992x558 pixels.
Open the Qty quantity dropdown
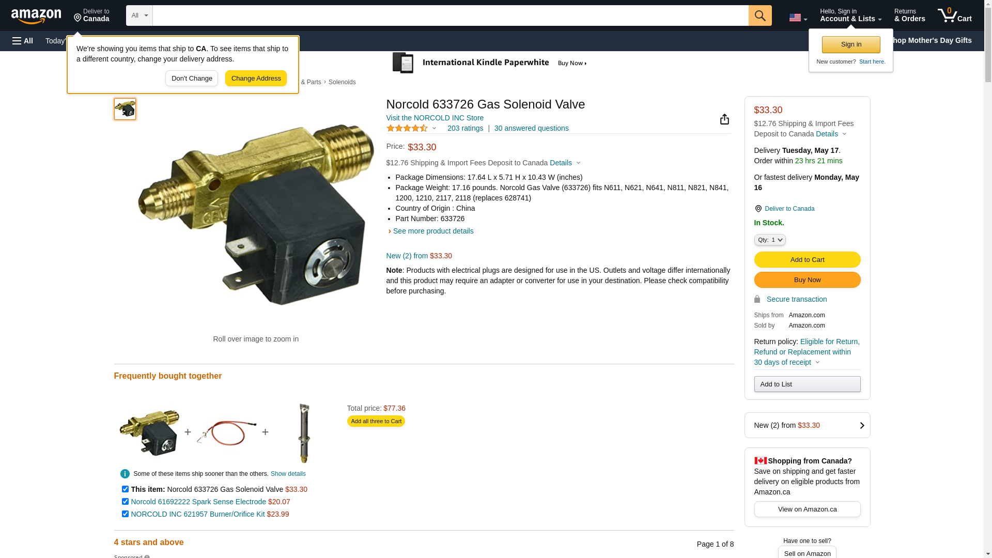click(x=770, y=240)
